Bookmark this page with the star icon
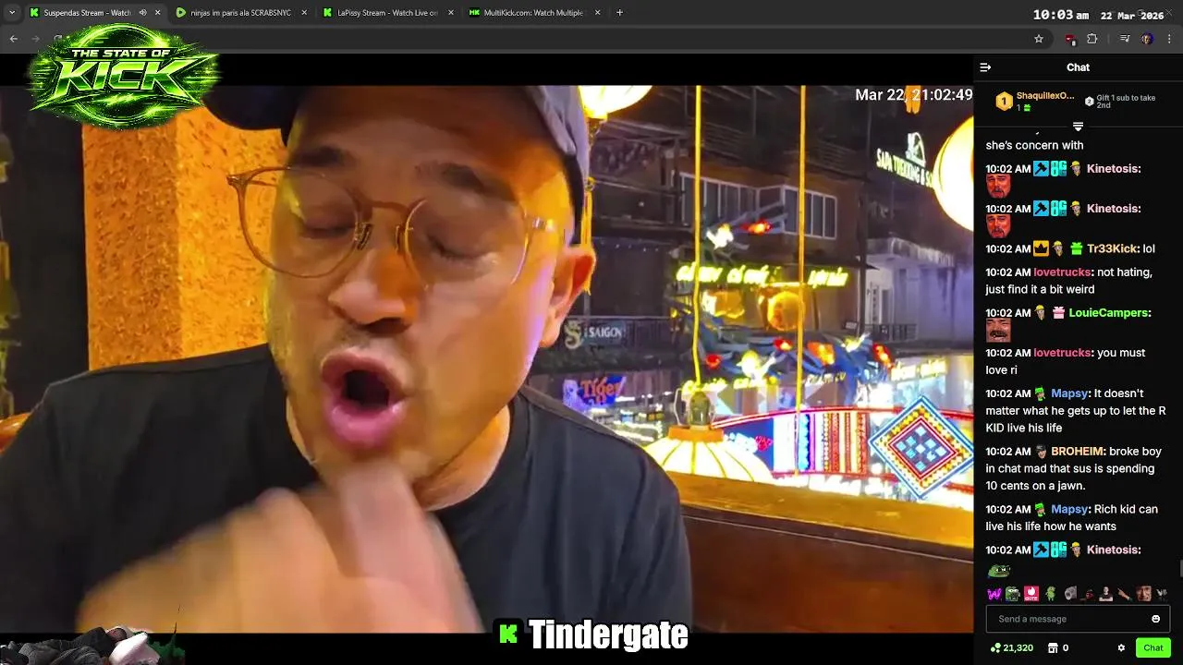Screen dimensions: 1183x665 click(x=1039, y=39)
